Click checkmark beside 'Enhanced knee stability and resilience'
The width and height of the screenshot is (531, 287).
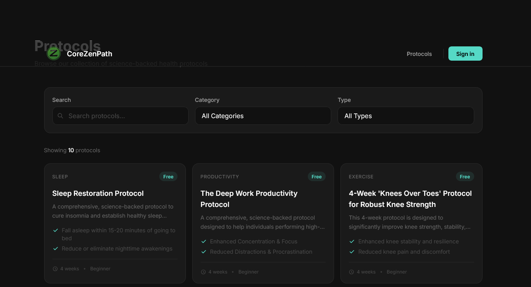(x=352, y=241)
